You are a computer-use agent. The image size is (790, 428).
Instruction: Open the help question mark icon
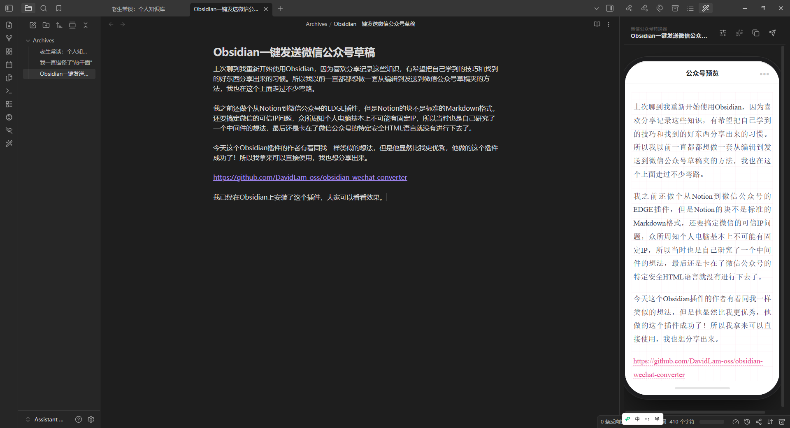(x=79, y=419)
